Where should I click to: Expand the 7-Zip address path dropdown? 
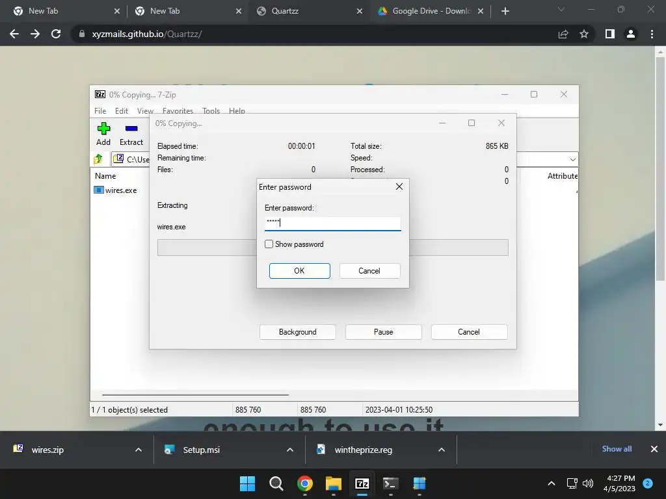tap(572, 160)
